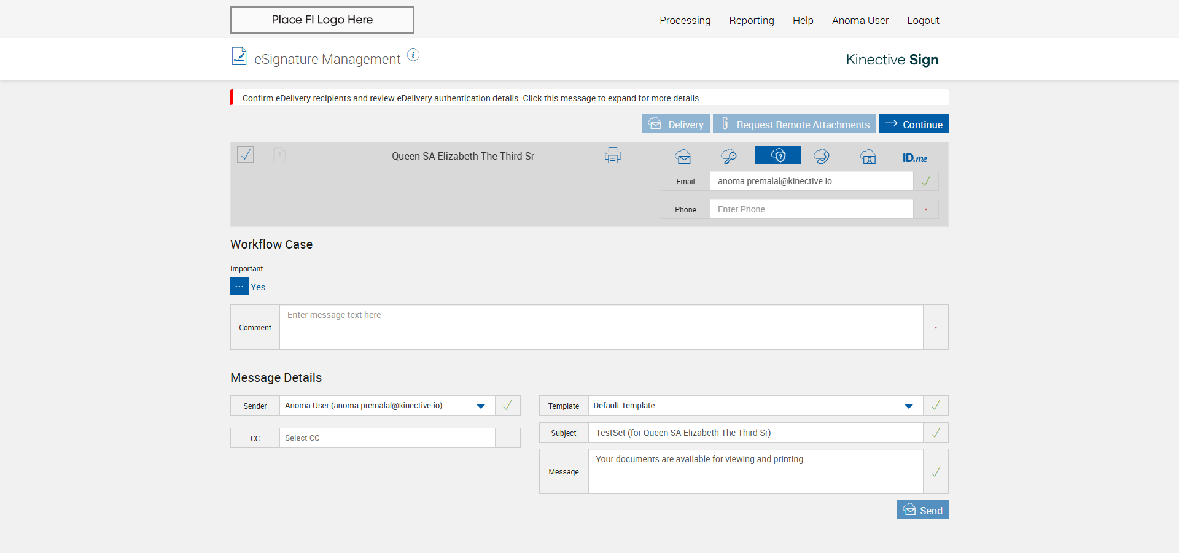Set the Important toggle to Yes
This screenshot has height=553, width=1179.
(x=258, y=287)
